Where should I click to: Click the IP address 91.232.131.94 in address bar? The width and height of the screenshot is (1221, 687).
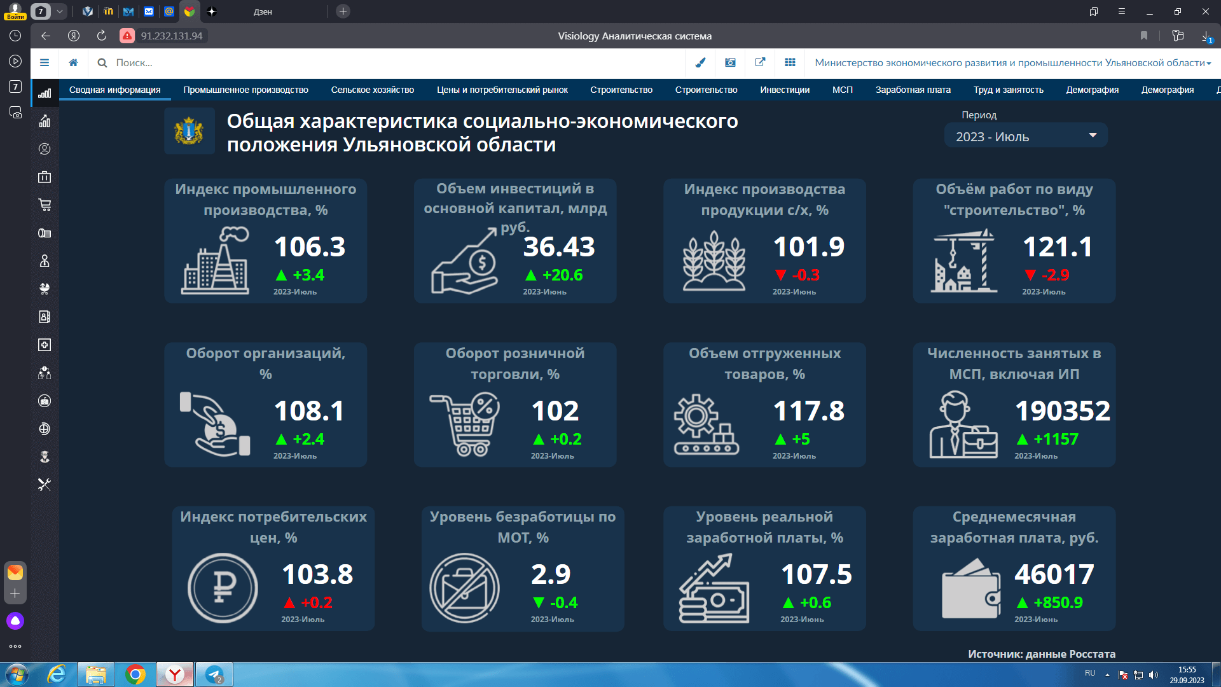(172, 36)
